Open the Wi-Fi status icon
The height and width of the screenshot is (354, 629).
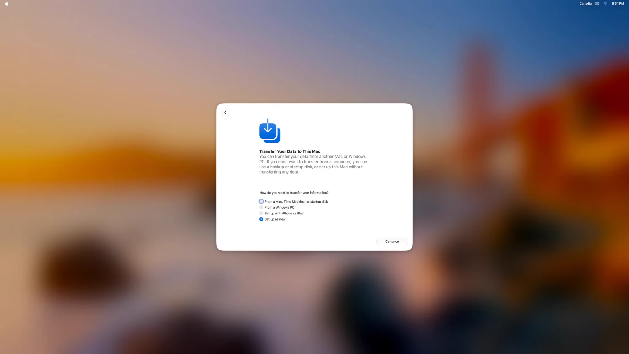[x=605, y=4]
